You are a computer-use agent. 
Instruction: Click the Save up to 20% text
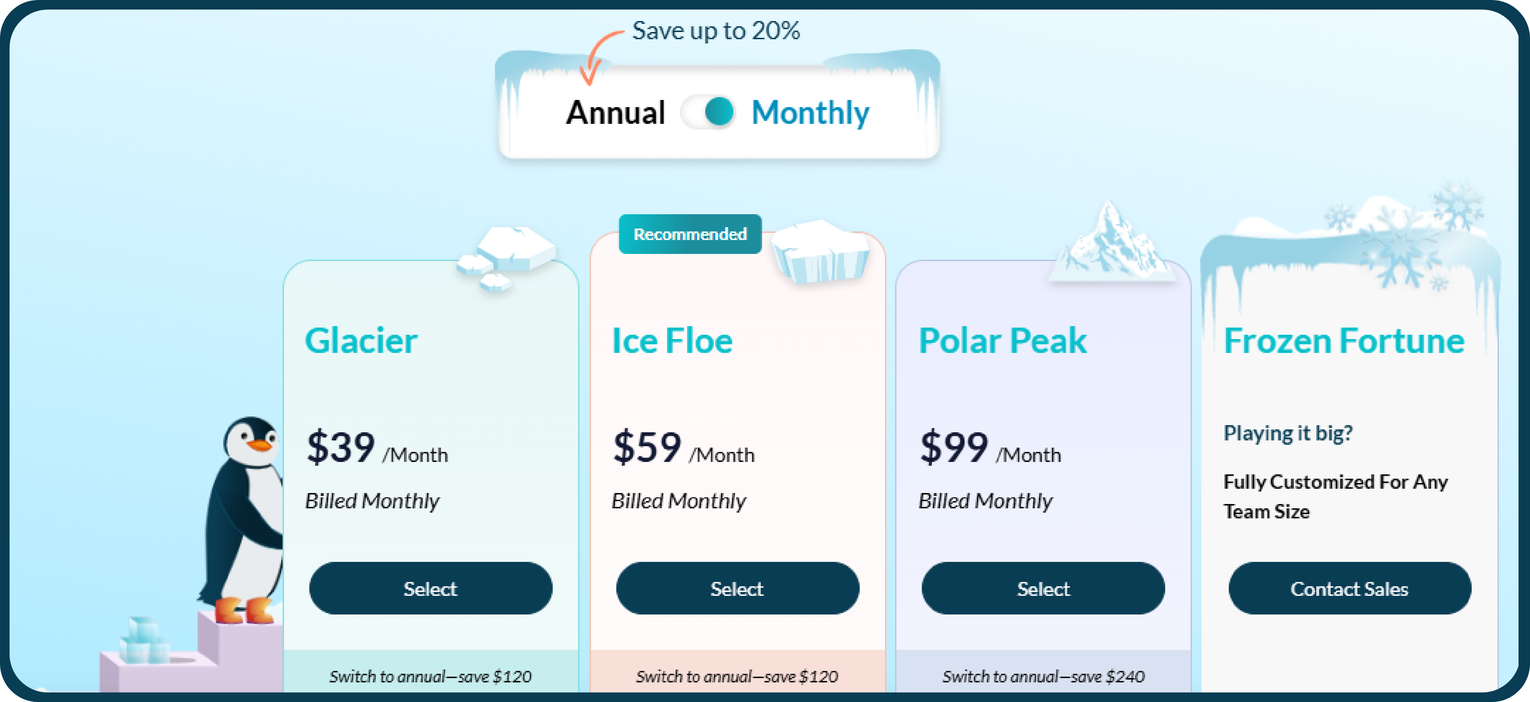(x=716, y=30)
